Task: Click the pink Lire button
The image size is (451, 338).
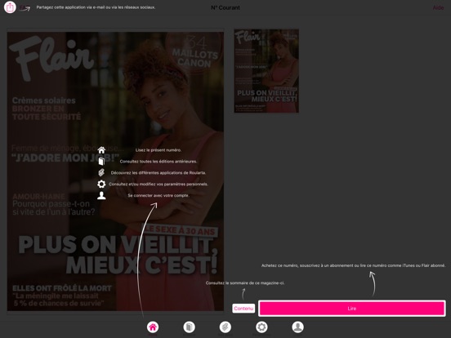Action: (x=352, y=309)
